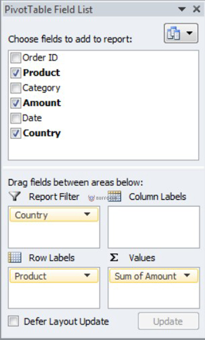Close the PivotTable Field List pane
Screen dimensions: 205x340
tap(197, 9)
